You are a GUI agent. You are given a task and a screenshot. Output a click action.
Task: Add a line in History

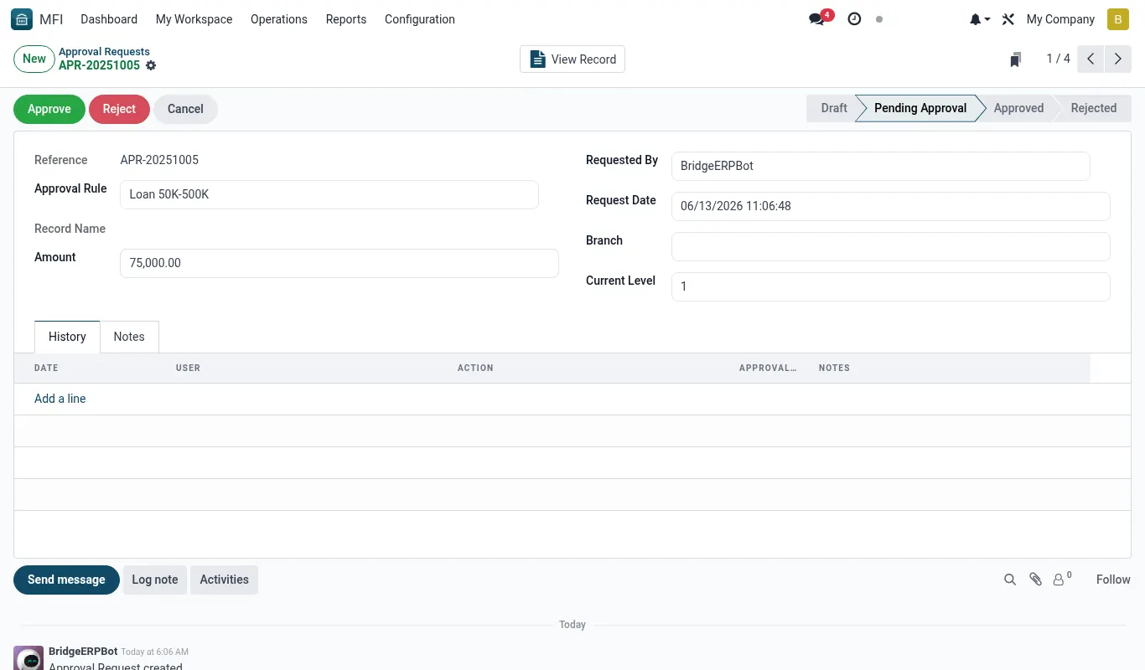click(x=60, y=399)
